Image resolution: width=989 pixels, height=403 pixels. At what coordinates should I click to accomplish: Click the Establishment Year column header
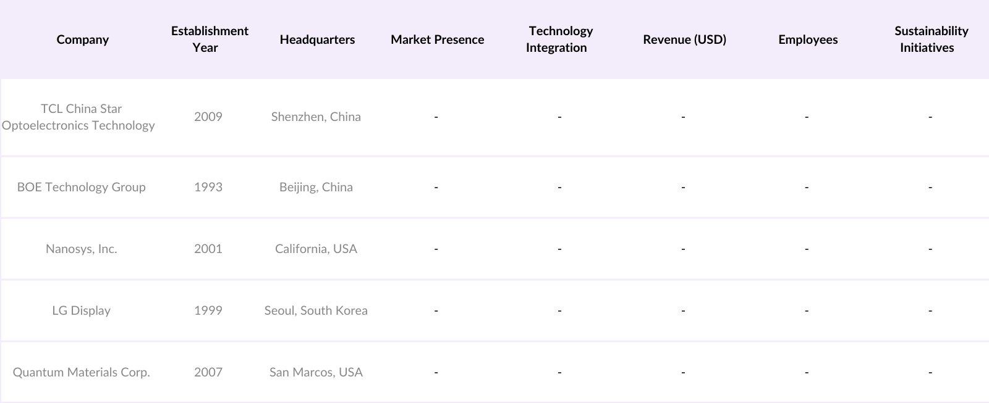(x=209, y=39)
